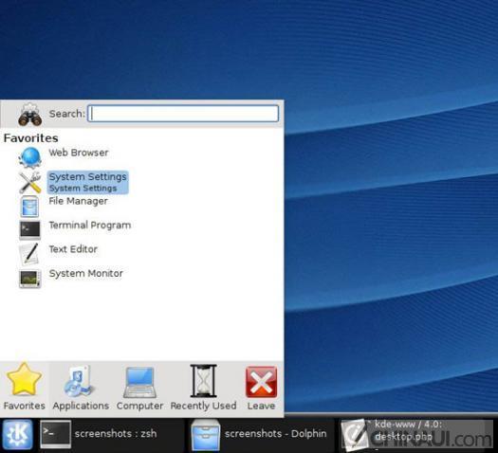Open the System Monitor icon
The width and height of the screenshot is (498, 453).
click(x=29, y=279)
